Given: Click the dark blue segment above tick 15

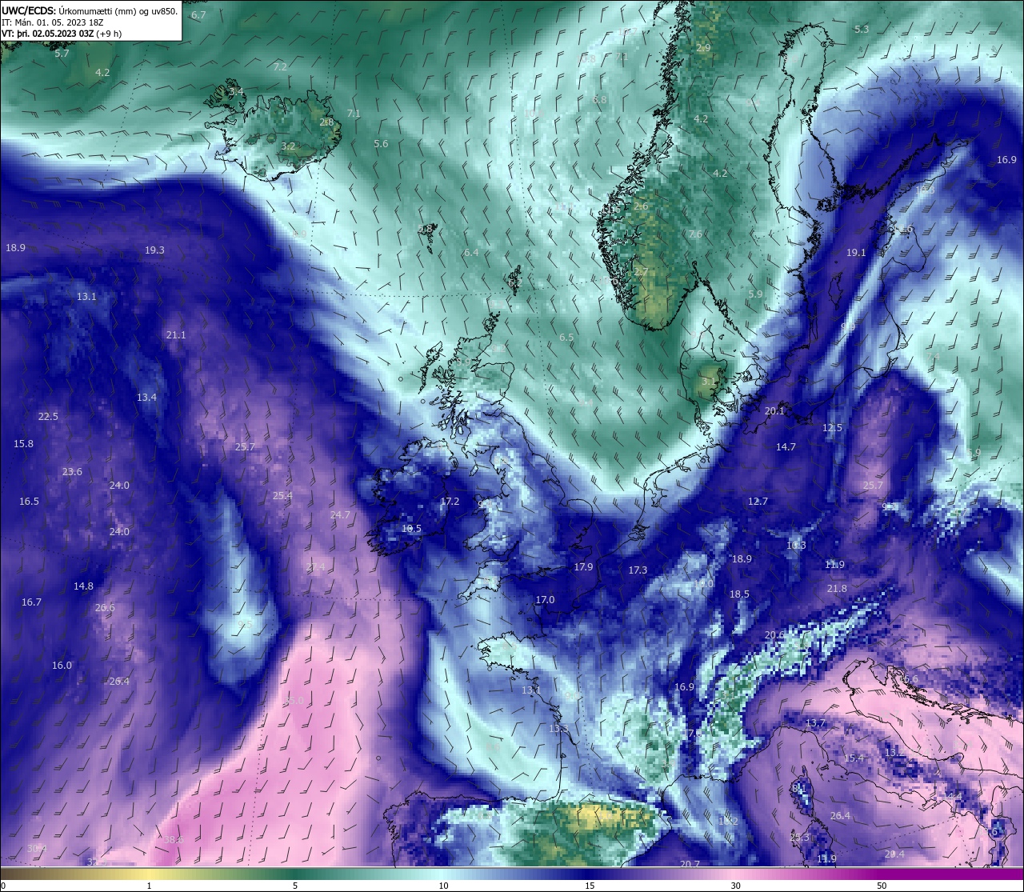Looking at the screenshot, I should pos(589,874).
